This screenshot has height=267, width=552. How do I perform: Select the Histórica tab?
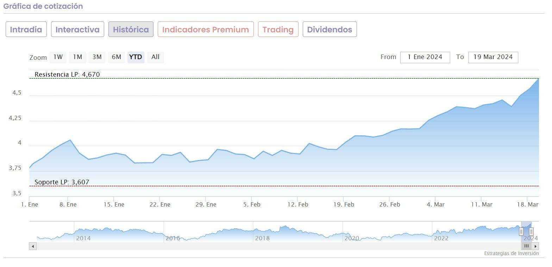pyautogui.click(x=131, y=30)
